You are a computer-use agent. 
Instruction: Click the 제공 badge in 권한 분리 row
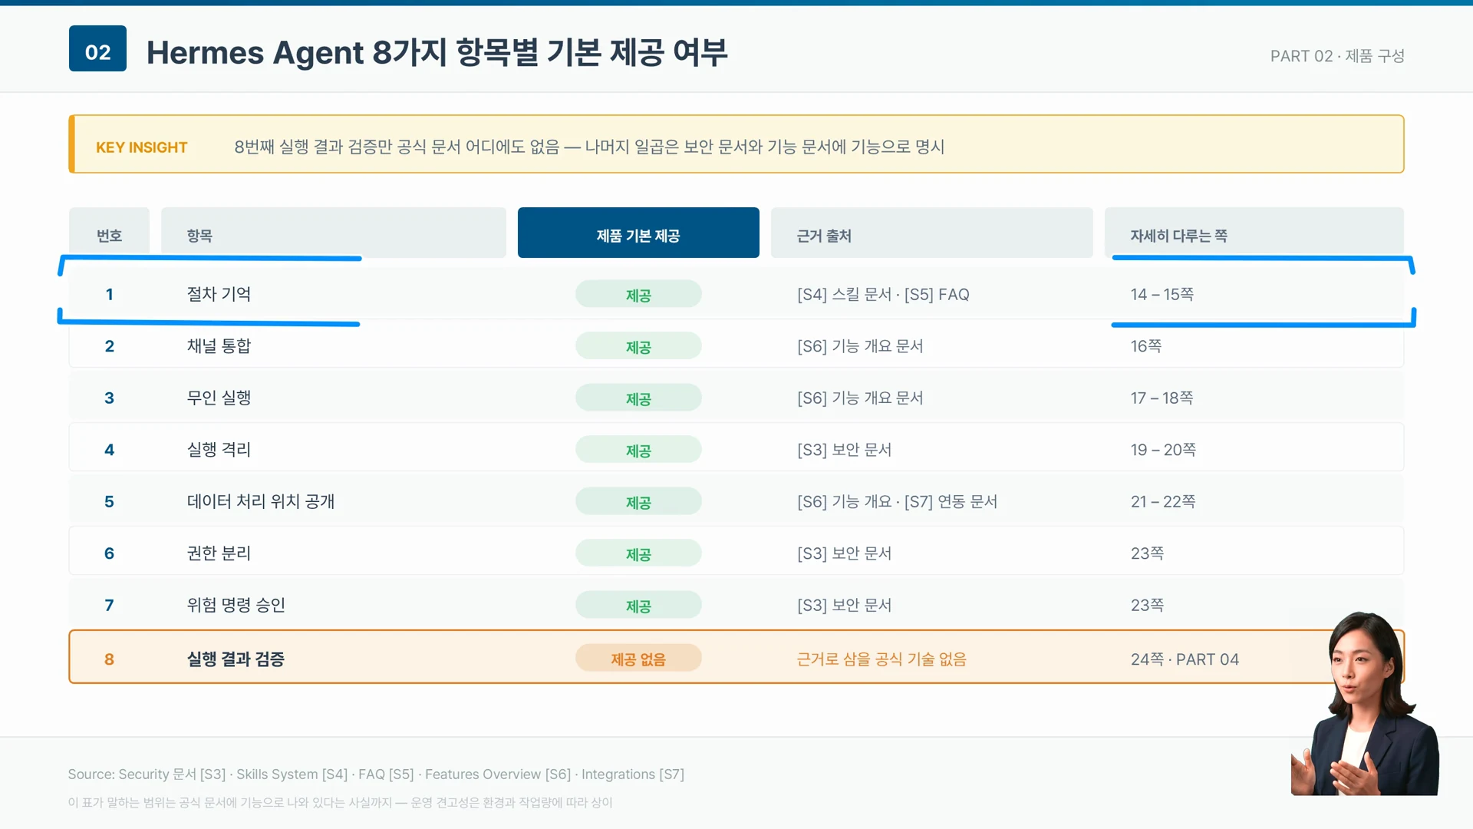tap(638, 553)
